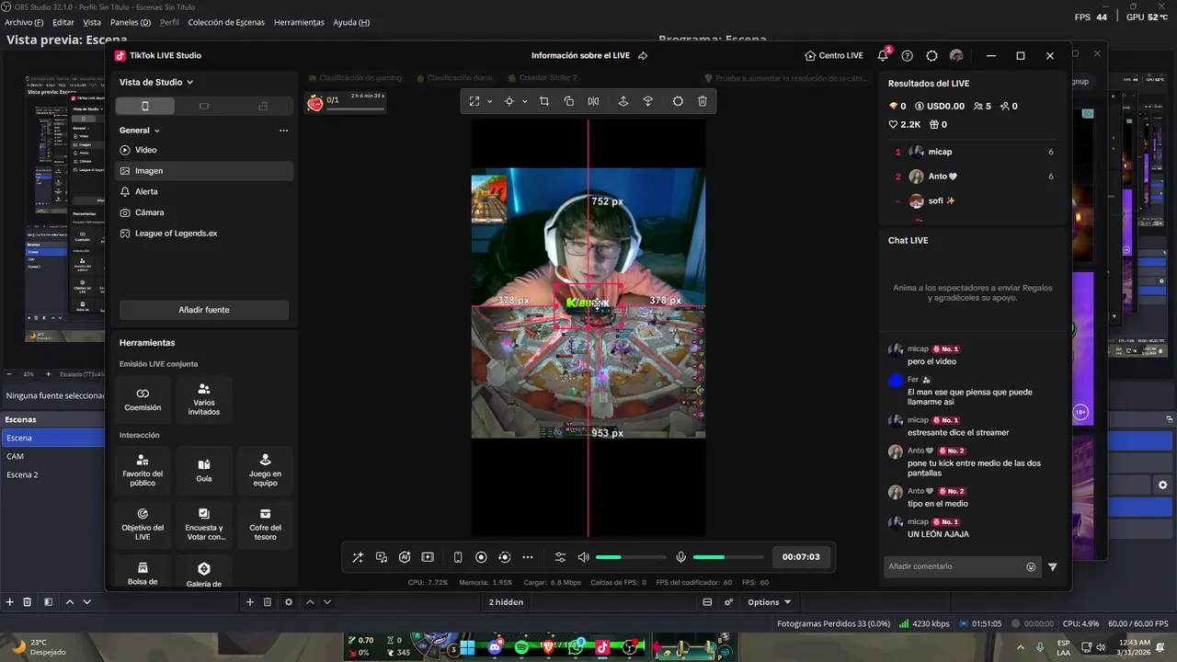The height and width of the screenshot is (662, 1177).
Task: Start recording with the record button
Action: click(x=481, y=557)
